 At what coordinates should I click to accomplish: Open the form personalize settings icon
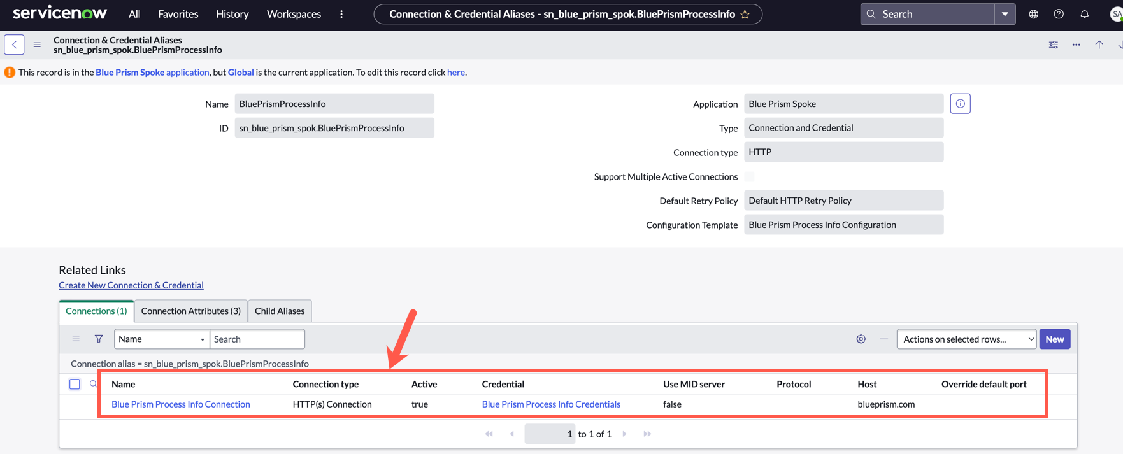pos(1054,45)
